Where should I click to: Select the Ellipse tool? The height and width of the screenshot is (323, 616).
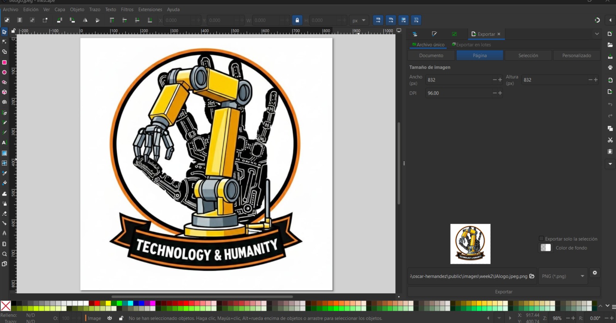click(4, 72)
